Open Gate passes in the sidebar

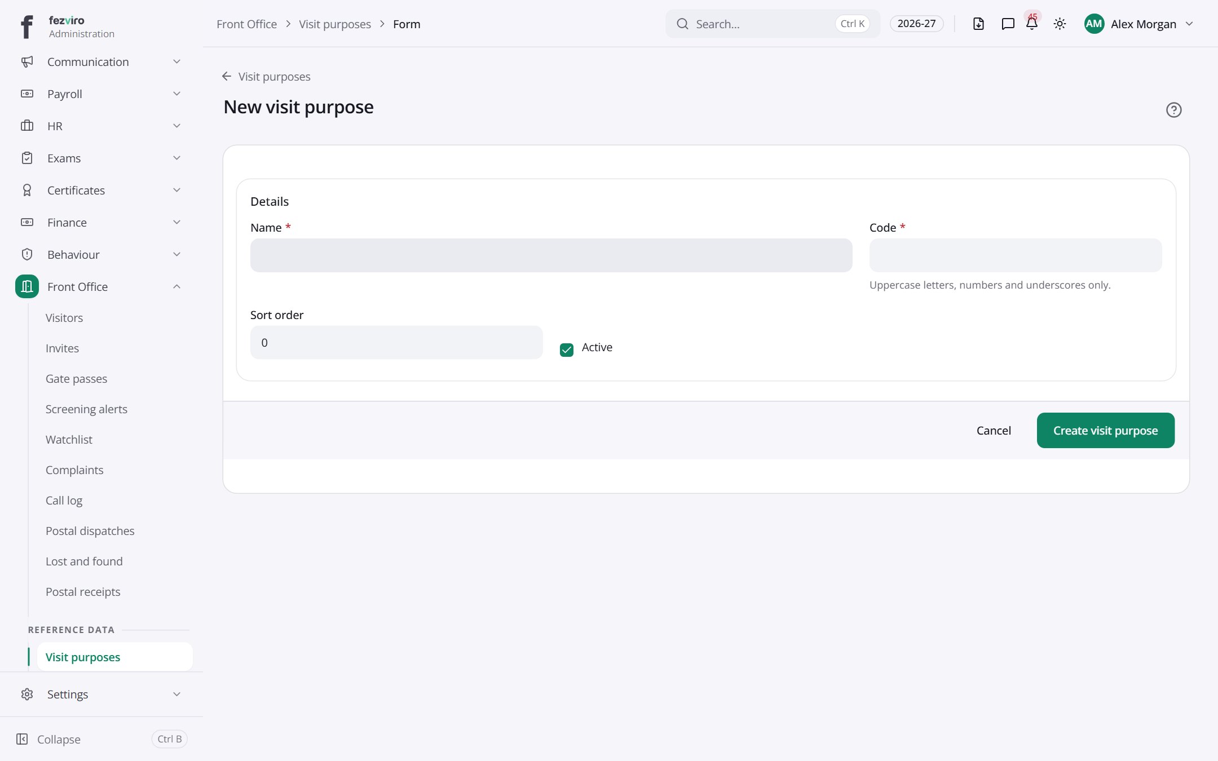coord(76,379)
